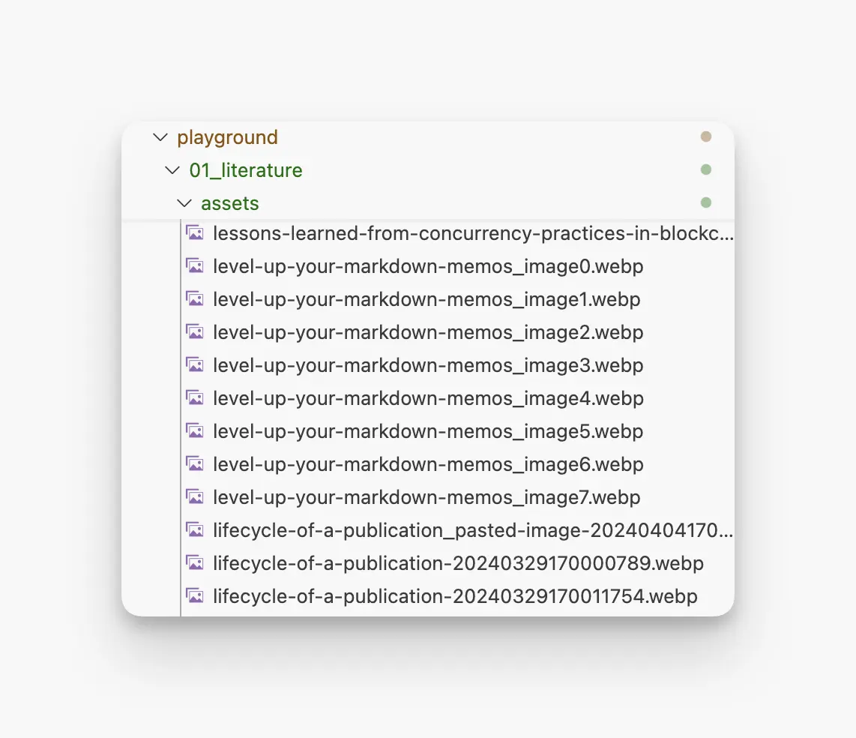Click image icon of lifecycle-of-a-publication-20240329170011754.webp
The width and height of the screenshot is (856, 738).
click(x=195, y=596)
